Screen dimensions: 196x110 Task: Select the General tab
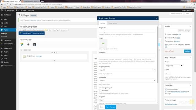coord(103,23)
